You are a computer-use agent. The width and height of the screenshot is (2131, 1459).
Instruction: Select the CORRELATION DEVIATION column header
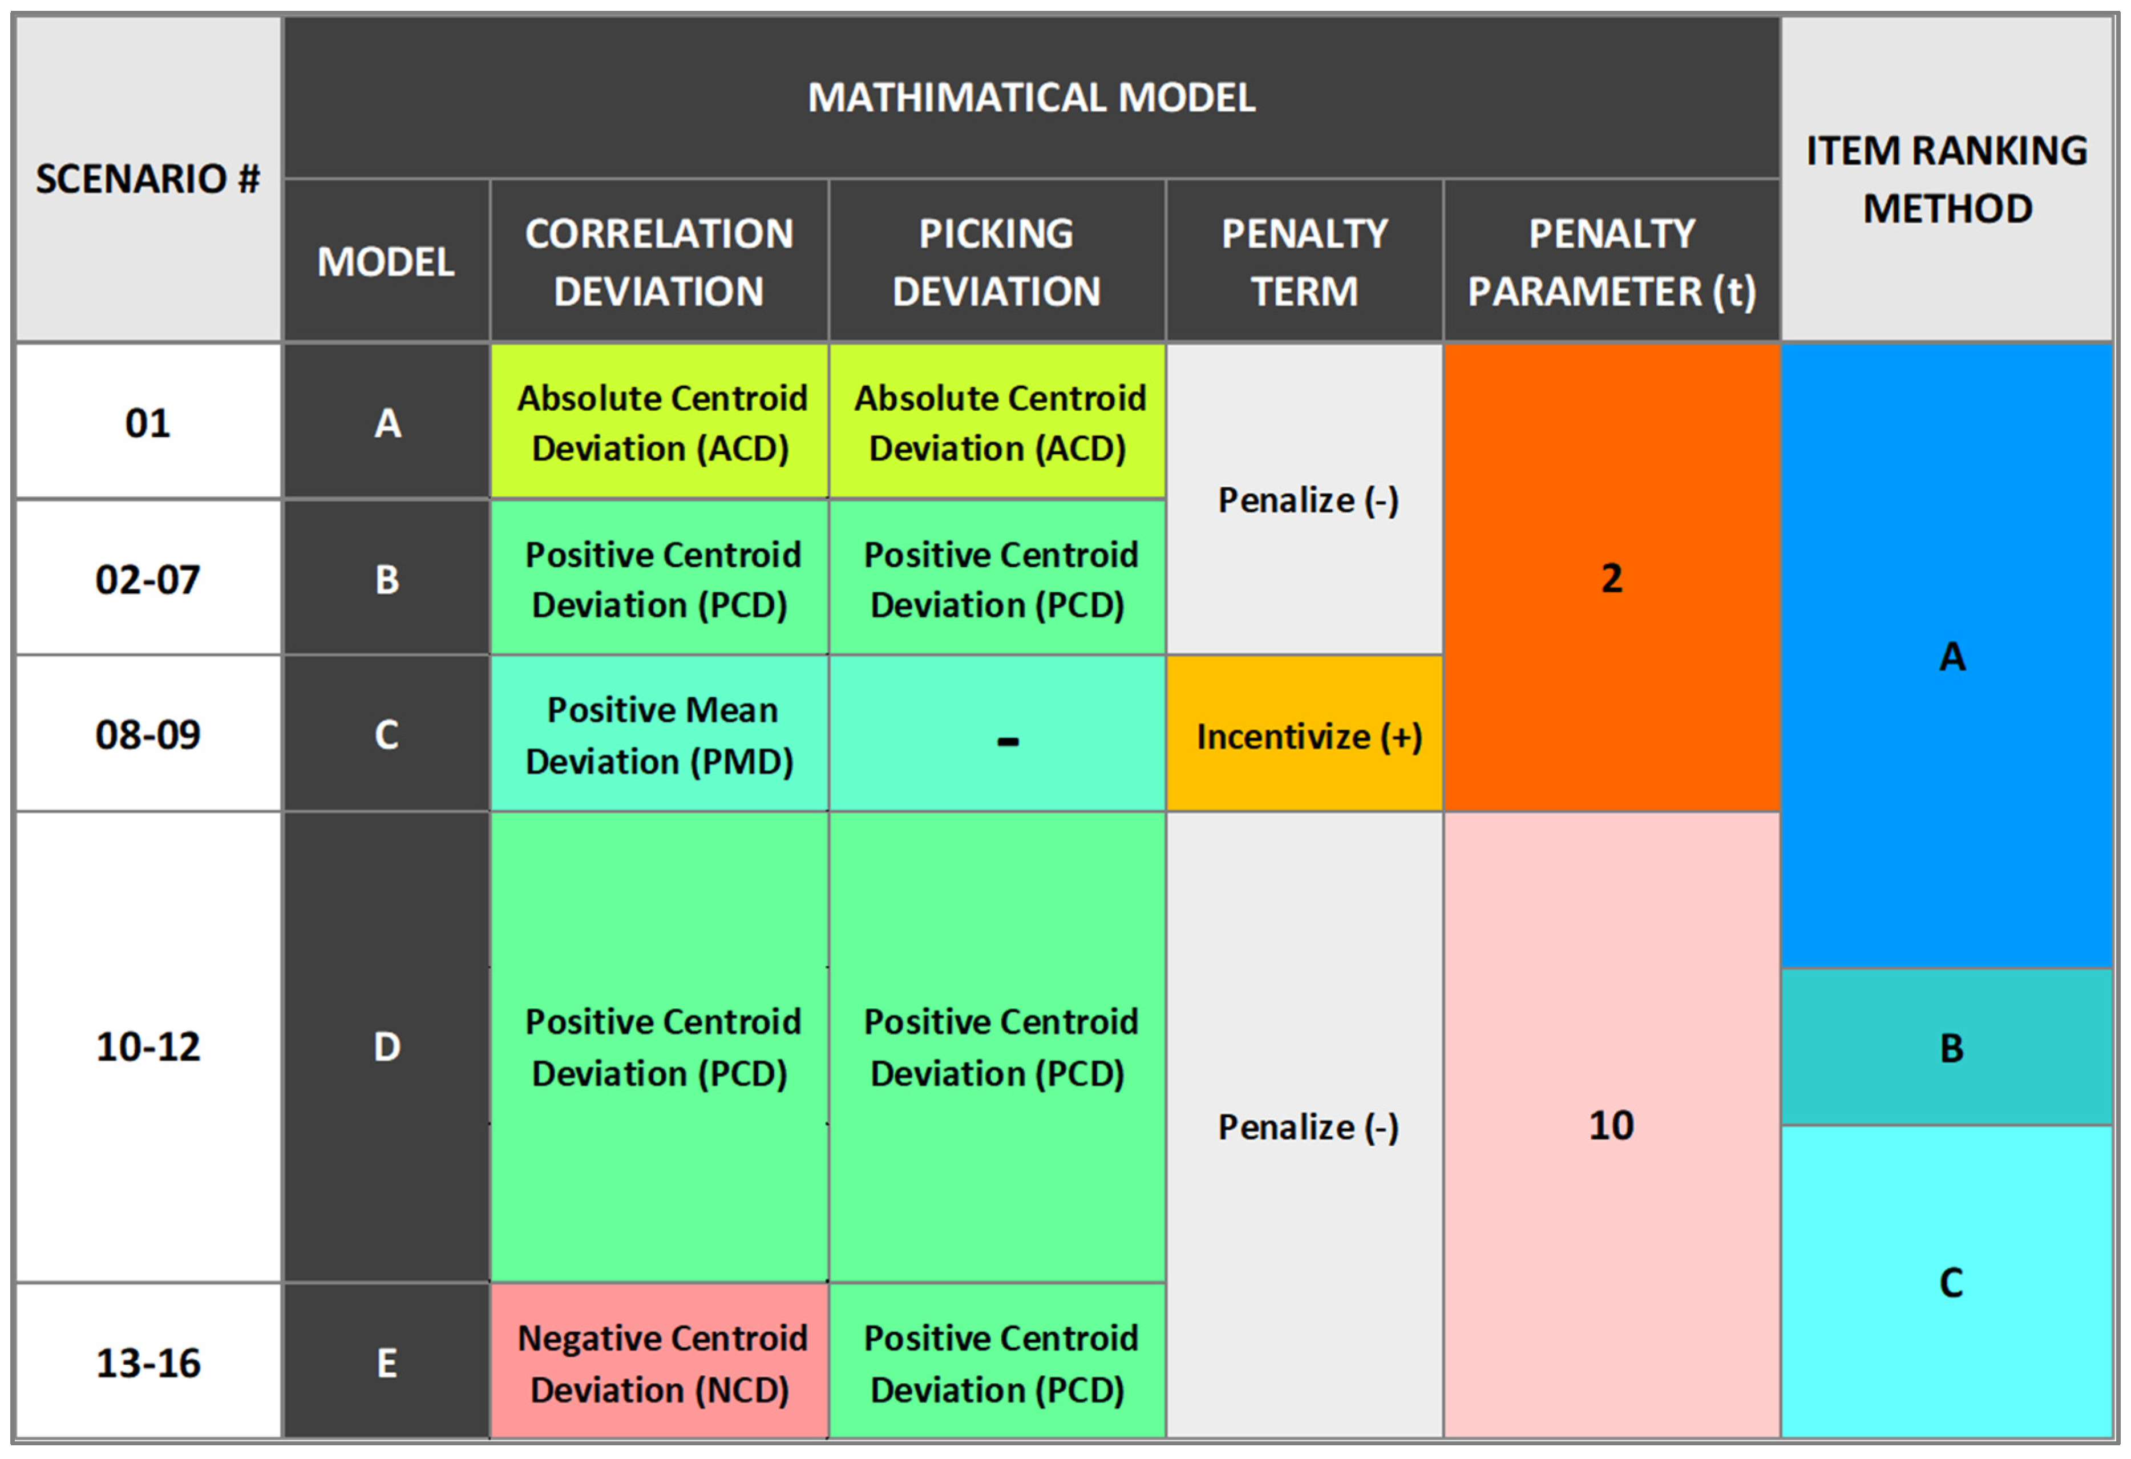[x=658, y=261]
